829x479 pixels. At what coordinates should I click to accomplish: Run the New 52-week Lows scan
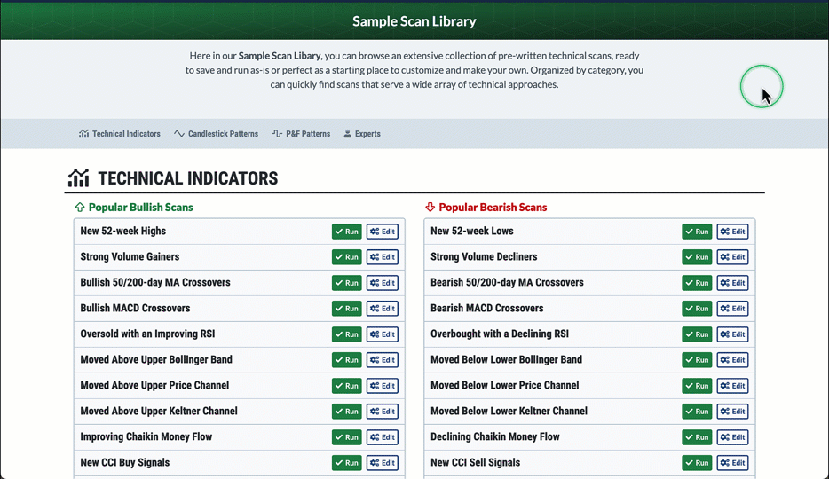pyautogui.click(x=697, y=232)
